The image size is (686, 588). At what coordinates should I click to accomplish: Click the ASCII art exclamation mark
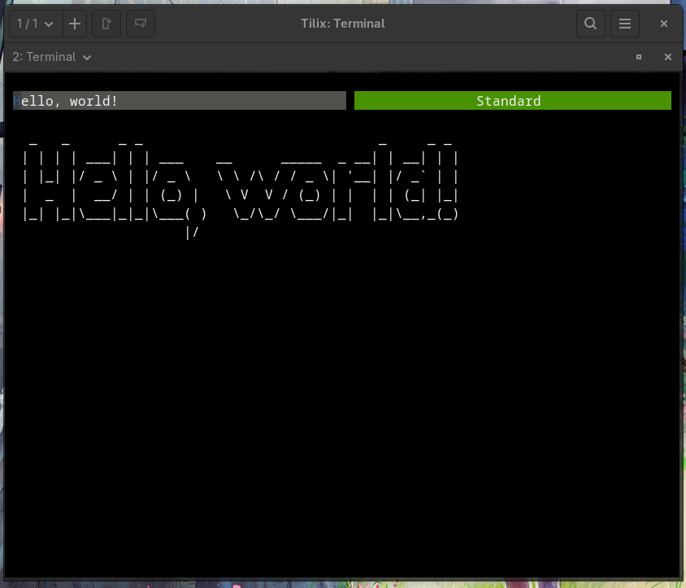[448, 177]
